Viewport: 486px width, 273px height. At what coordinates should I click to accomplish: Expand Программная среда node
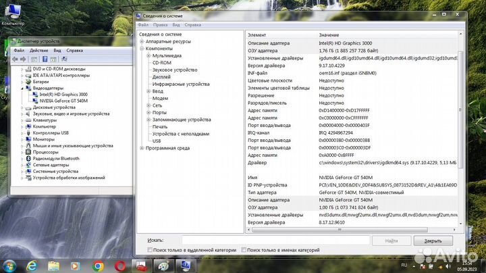click(x=142, y=148)
